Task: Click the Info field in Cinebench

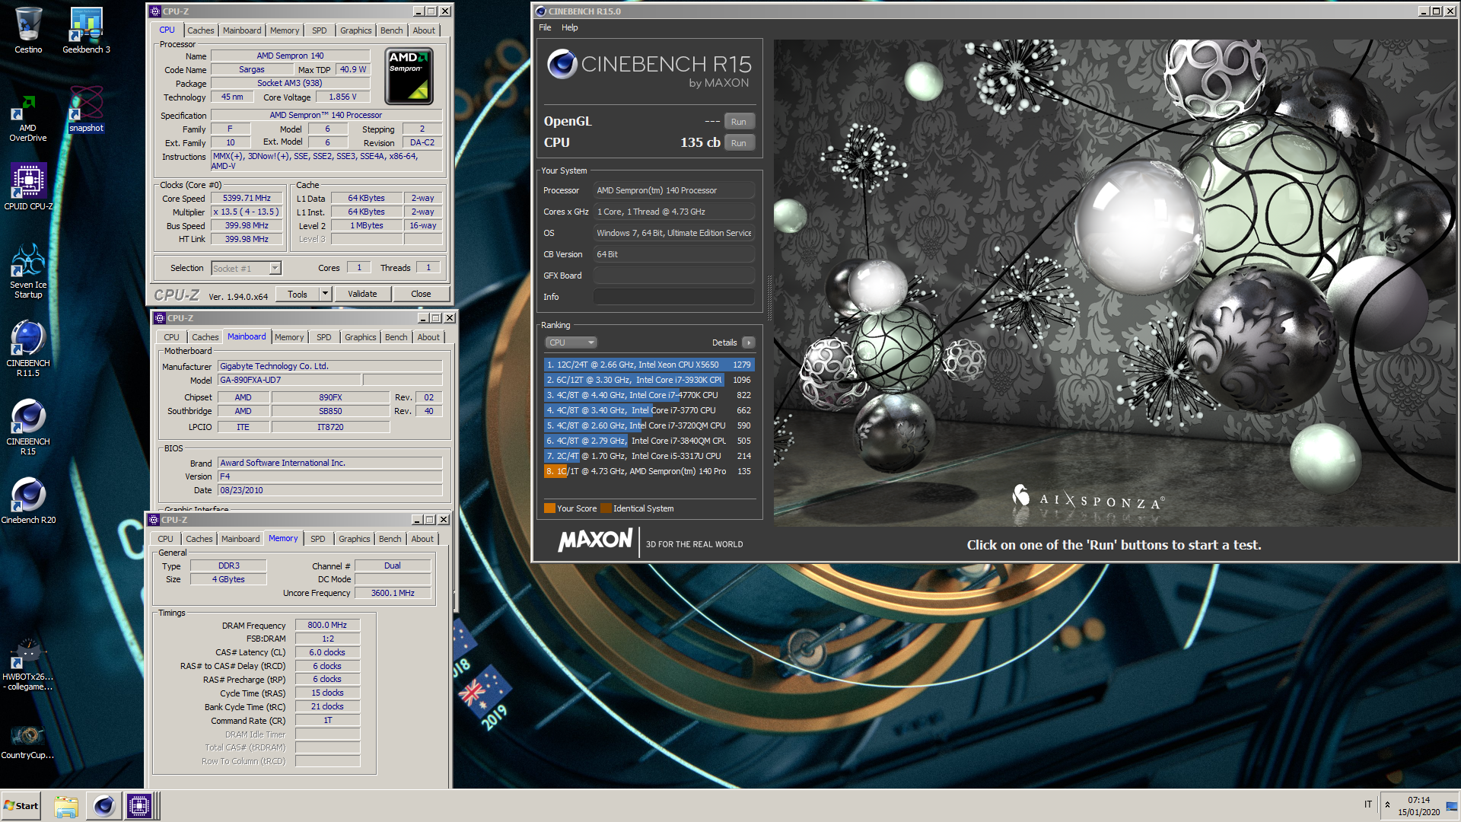Action: 673,297
